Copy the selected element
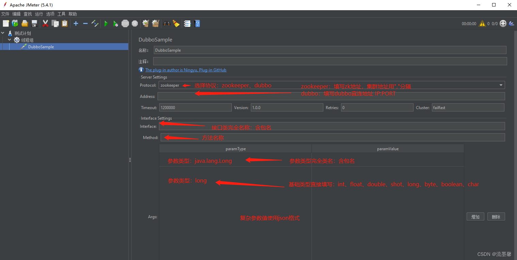The image size is (517, 260). (55, 23)
